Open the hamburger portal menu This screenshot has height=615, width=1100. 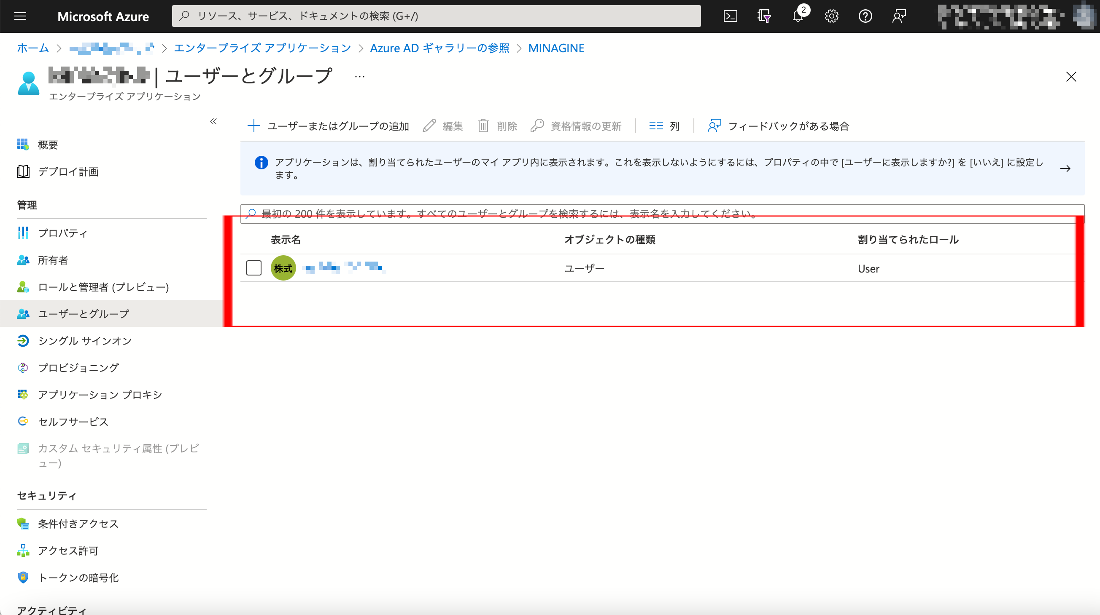(x=20, y=16)
